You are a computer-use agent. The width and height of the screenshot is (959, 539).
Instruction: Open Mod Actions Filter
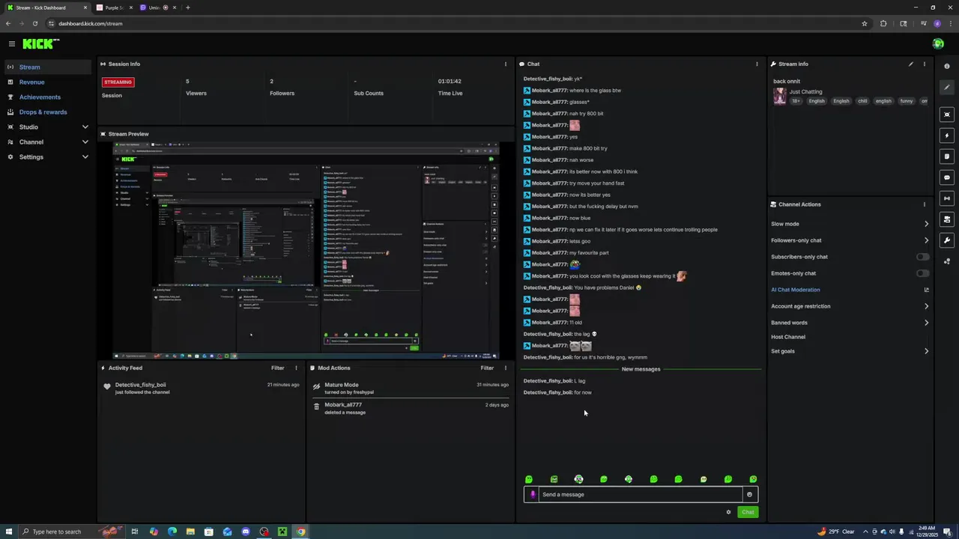coord(487,368)
